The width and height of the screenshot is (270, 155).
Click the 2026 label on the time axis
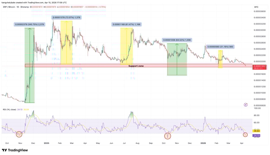tap(203, 143)
